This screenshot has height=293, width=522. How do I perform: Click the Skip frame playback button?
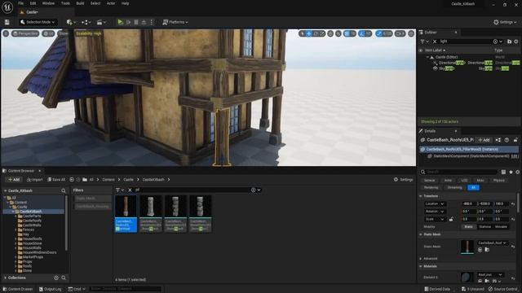point(129,22)
